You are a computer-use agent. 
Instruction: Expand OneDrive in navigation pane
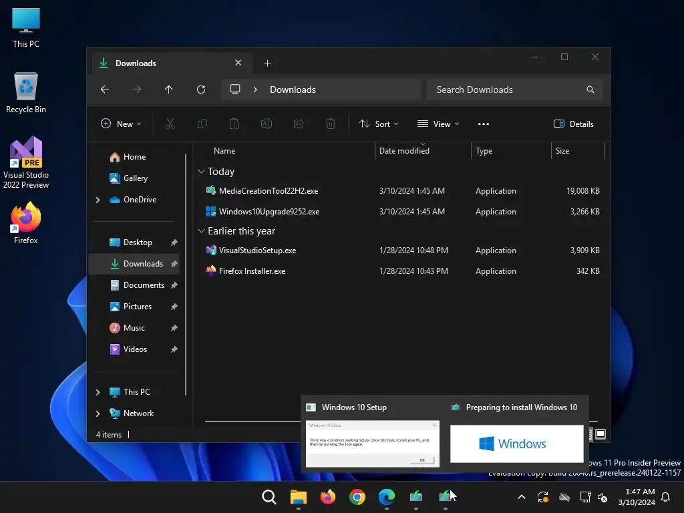click(98, 200)
